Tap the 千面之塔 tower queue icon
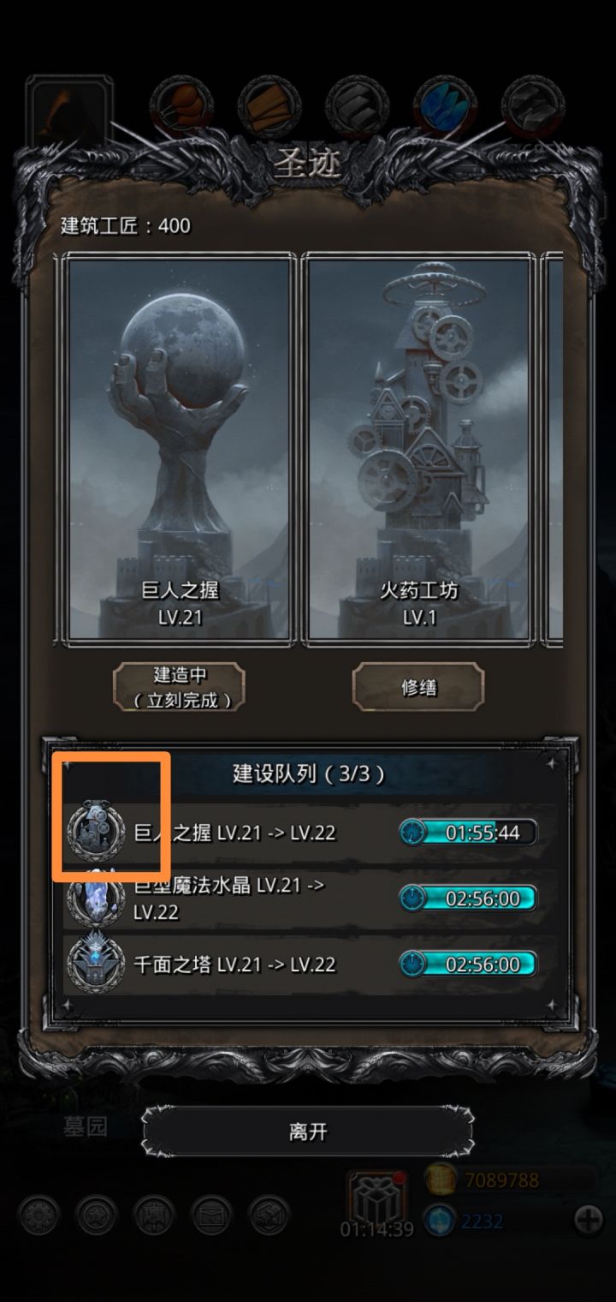 coord(96,964)
